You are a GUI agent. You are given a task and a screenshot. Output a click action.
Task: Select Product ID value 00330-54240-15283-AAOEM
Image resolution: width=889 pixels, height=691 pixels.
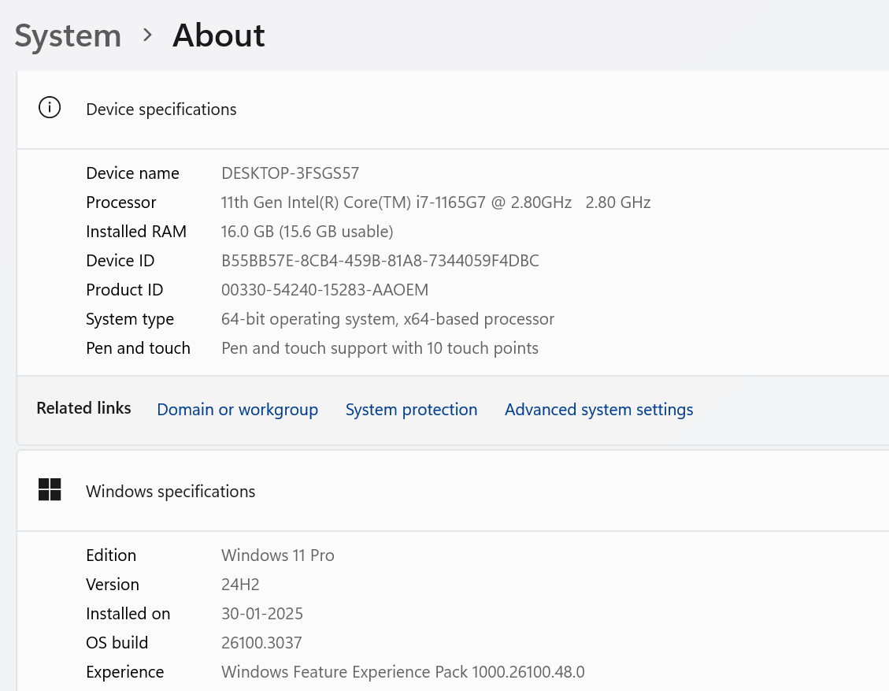325,290
